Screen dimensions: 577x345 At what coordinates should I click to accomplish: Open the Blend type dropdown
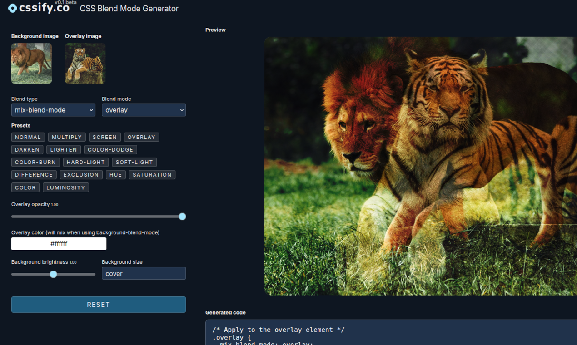click(x=53, y=110)
